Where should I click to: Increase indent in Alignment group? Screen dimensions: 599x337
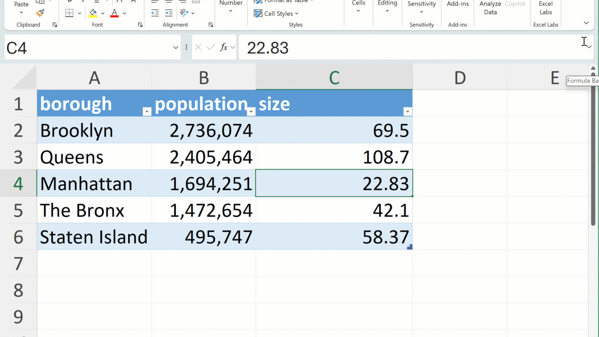point(168,13)
